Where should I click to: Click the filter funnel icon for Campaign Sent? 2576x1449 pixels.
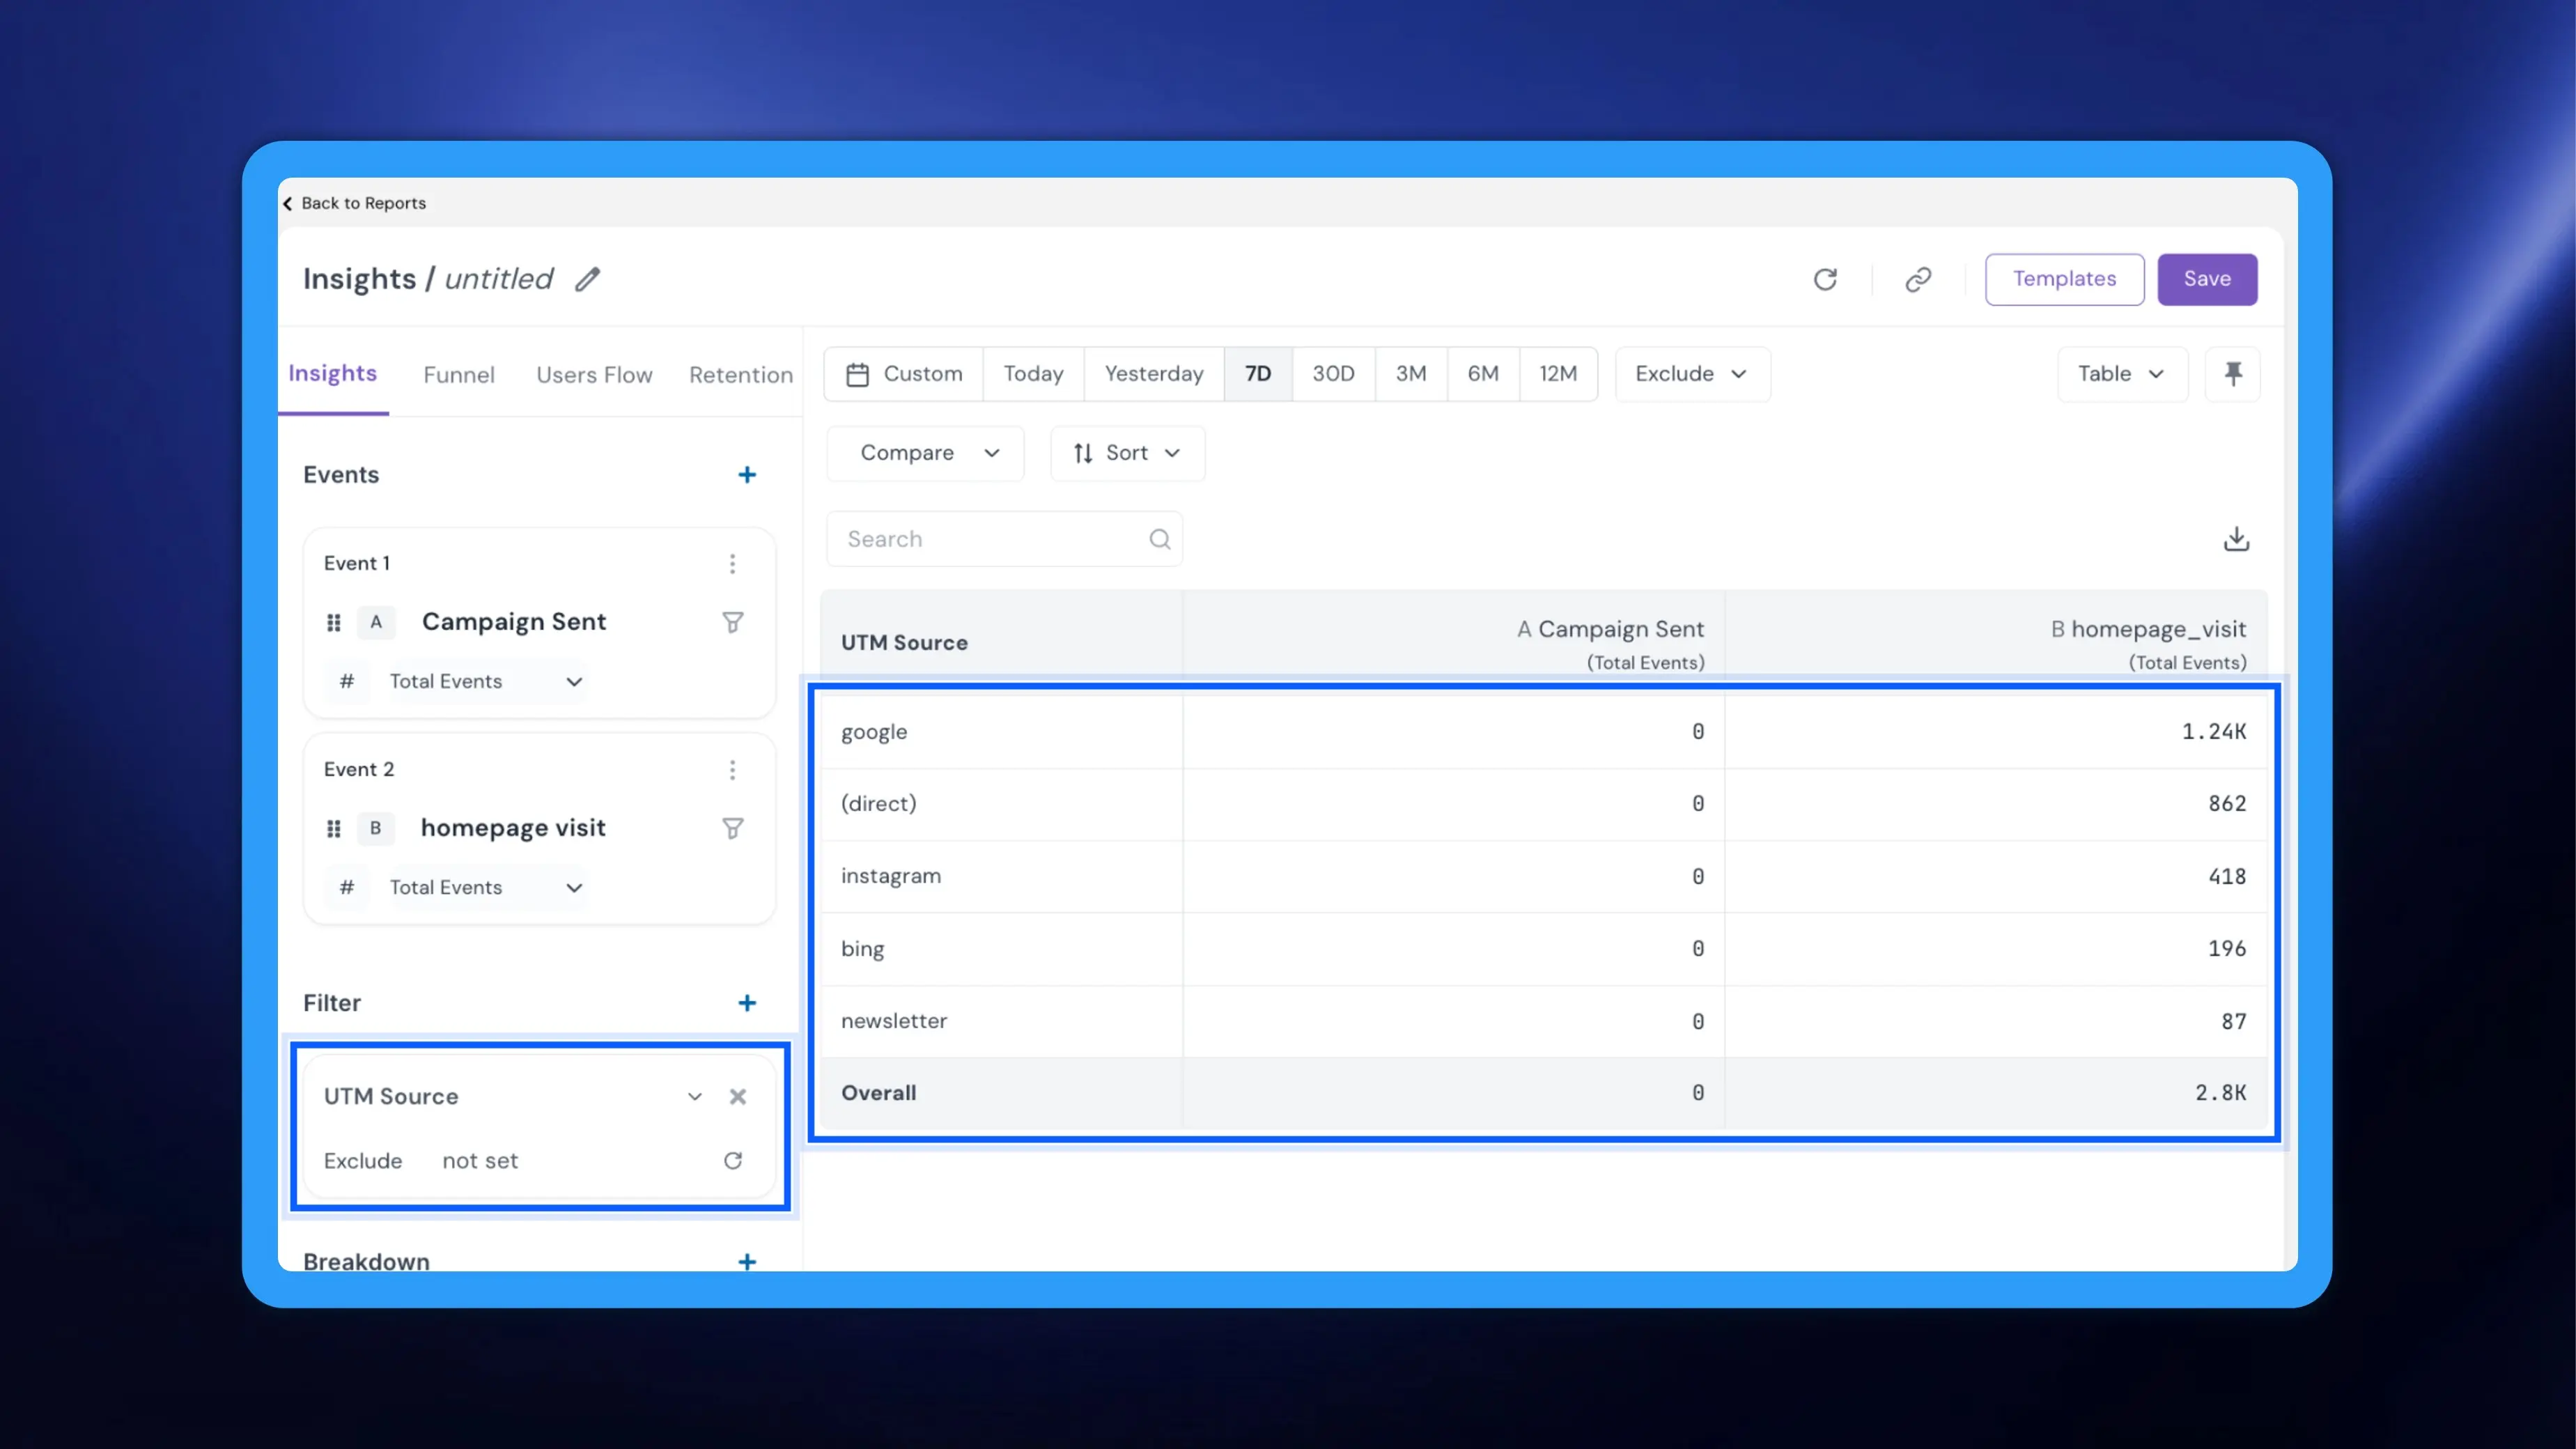tap(732, 622)
